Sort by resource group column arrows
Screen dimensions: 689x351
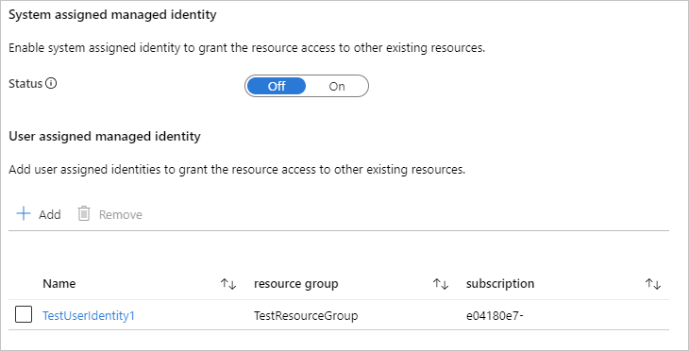(x=441, y=284)
